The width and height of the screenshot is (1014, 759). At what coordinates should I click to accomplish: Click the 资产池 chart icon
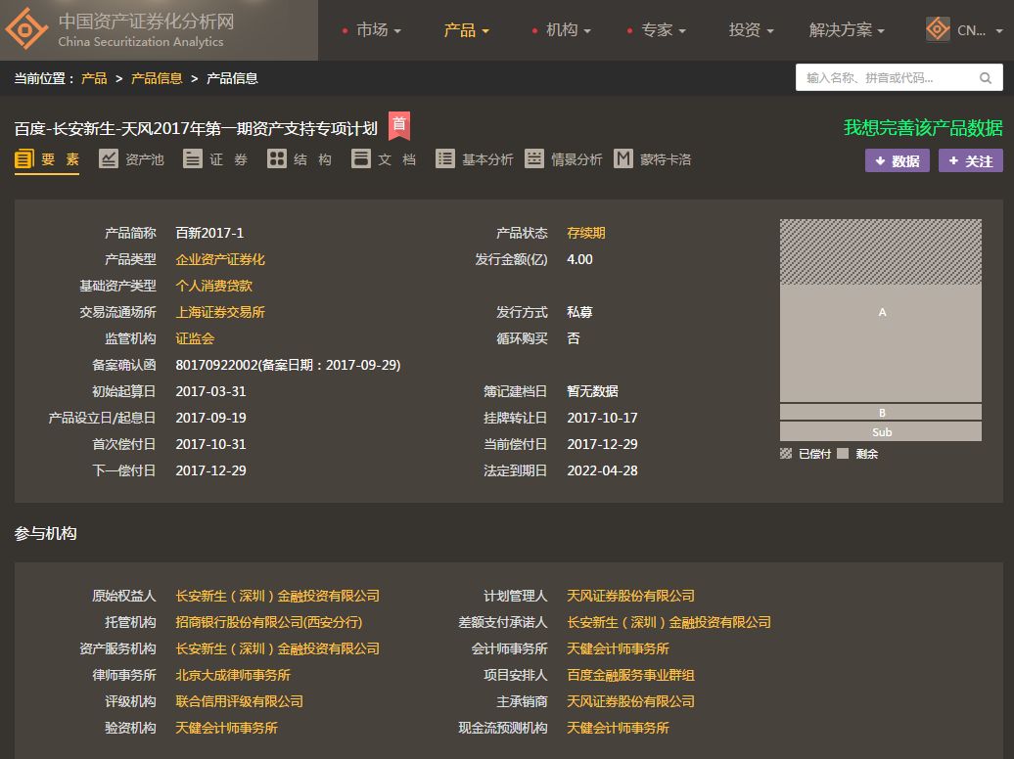tap(108, 159)
